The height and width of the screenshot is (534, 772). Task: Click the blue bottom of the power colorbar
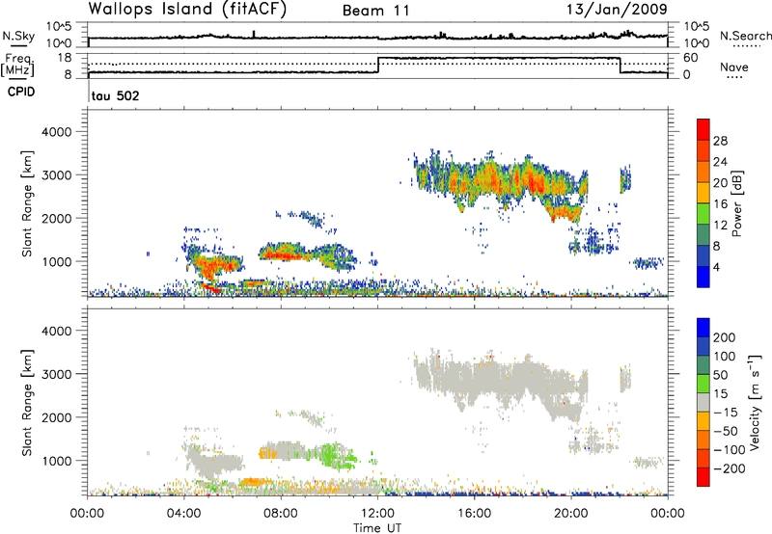point(703,277)
